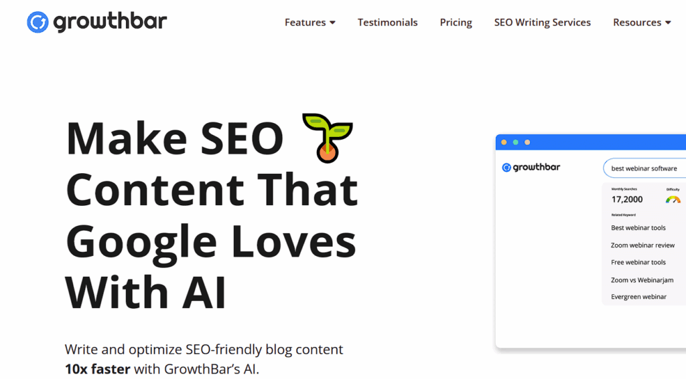The width and height of the screenshot is (686, 379).
Task: Click the rightmost dot in the preview window bar
Action: (x=527, y=142)
